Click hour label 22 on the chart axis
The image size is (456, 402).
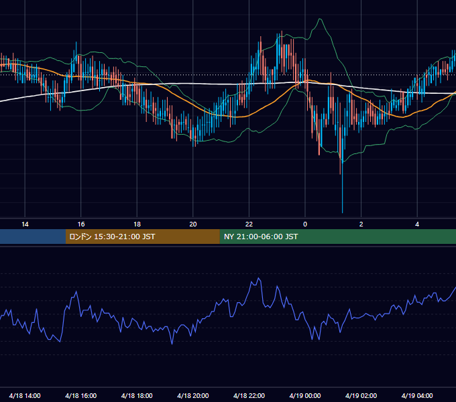coord(249,224)
